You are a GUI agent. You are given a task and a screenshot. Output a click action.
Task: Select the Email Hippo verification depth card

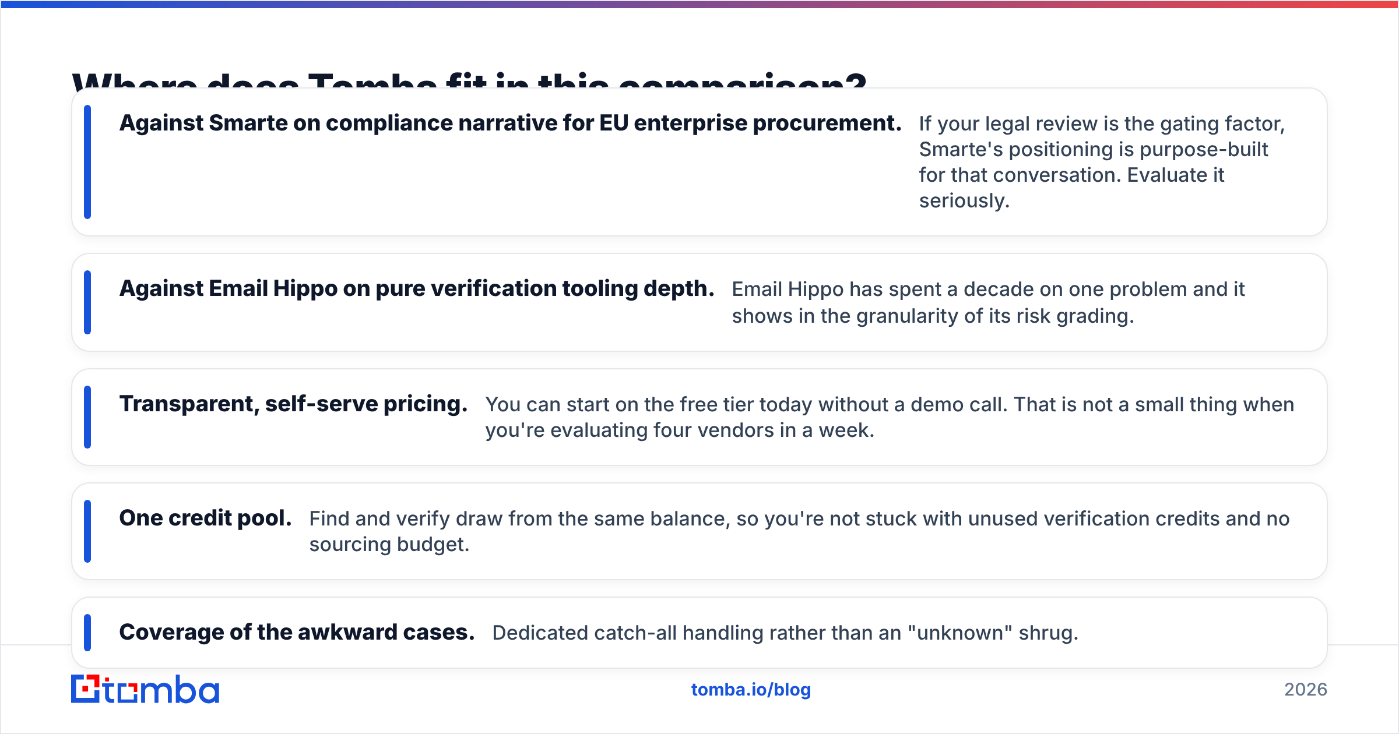coord(699,302)
